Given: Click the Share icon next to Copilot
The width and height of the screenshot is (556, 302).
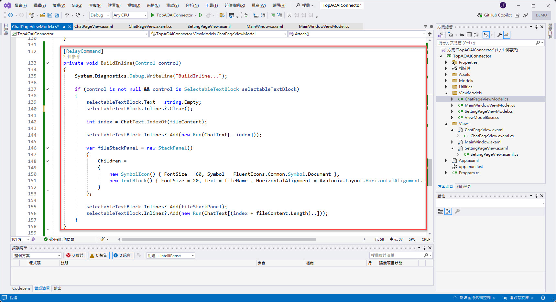Looking at the screenshot, I should click(x=517, y=15).
